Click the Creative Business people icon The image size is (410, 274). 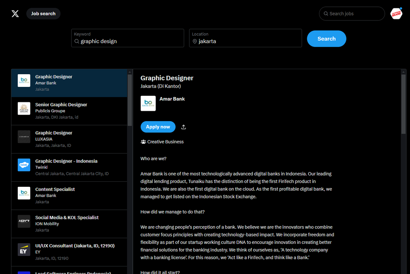coord(143,142)
